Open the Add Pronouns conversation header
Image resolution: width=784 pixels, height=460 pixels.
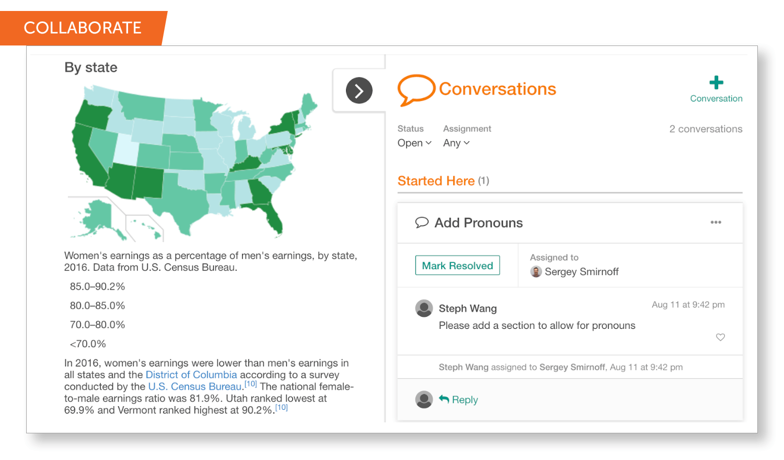478,223
